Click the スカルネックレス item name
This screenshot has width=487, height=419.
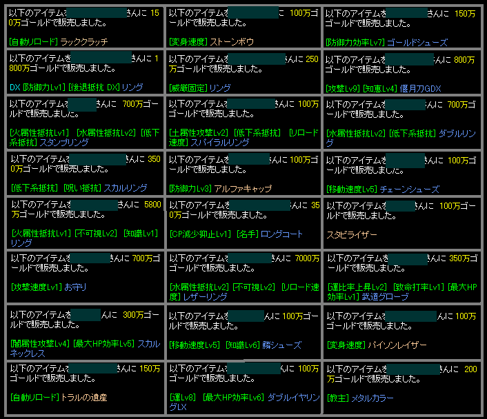point(85,349)
